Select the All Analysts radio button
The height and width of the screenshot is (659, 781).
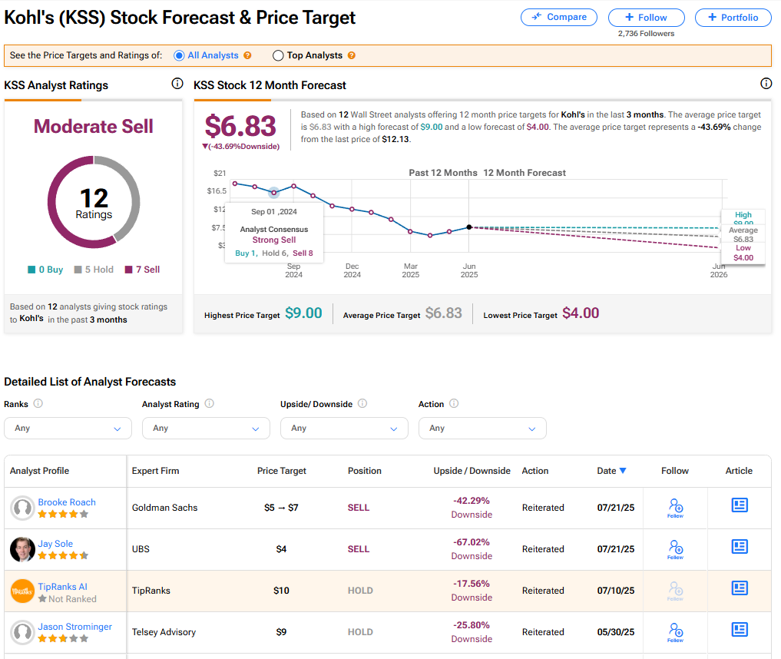point(179,55)
